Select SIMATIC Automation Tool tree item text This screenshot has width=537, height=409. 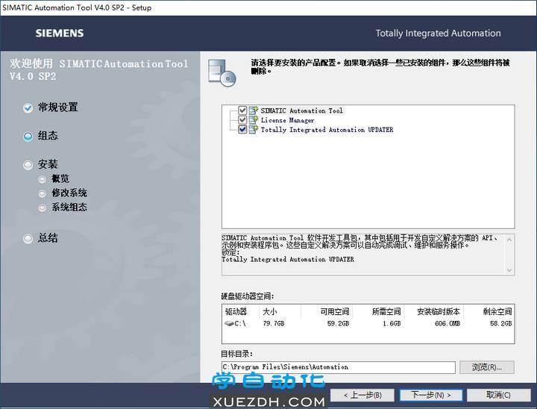pyautogui.click(x=301, y=110)
